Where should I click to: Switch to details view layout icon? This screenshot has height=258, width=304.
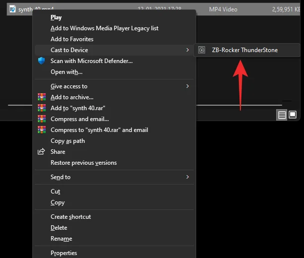click(282, 115)
